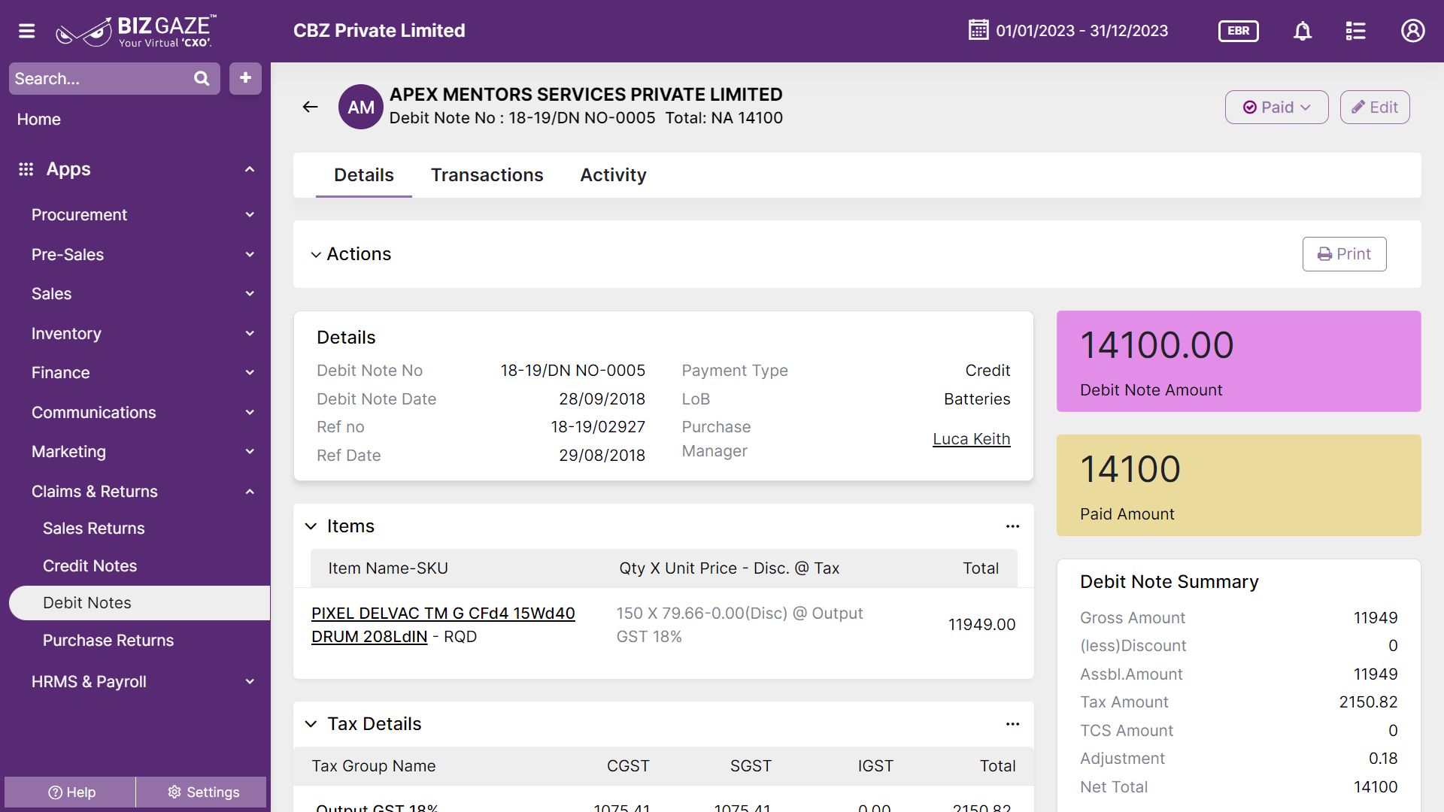Select Debit Notes menu item

pyautogui.click(x=140, y=603)
